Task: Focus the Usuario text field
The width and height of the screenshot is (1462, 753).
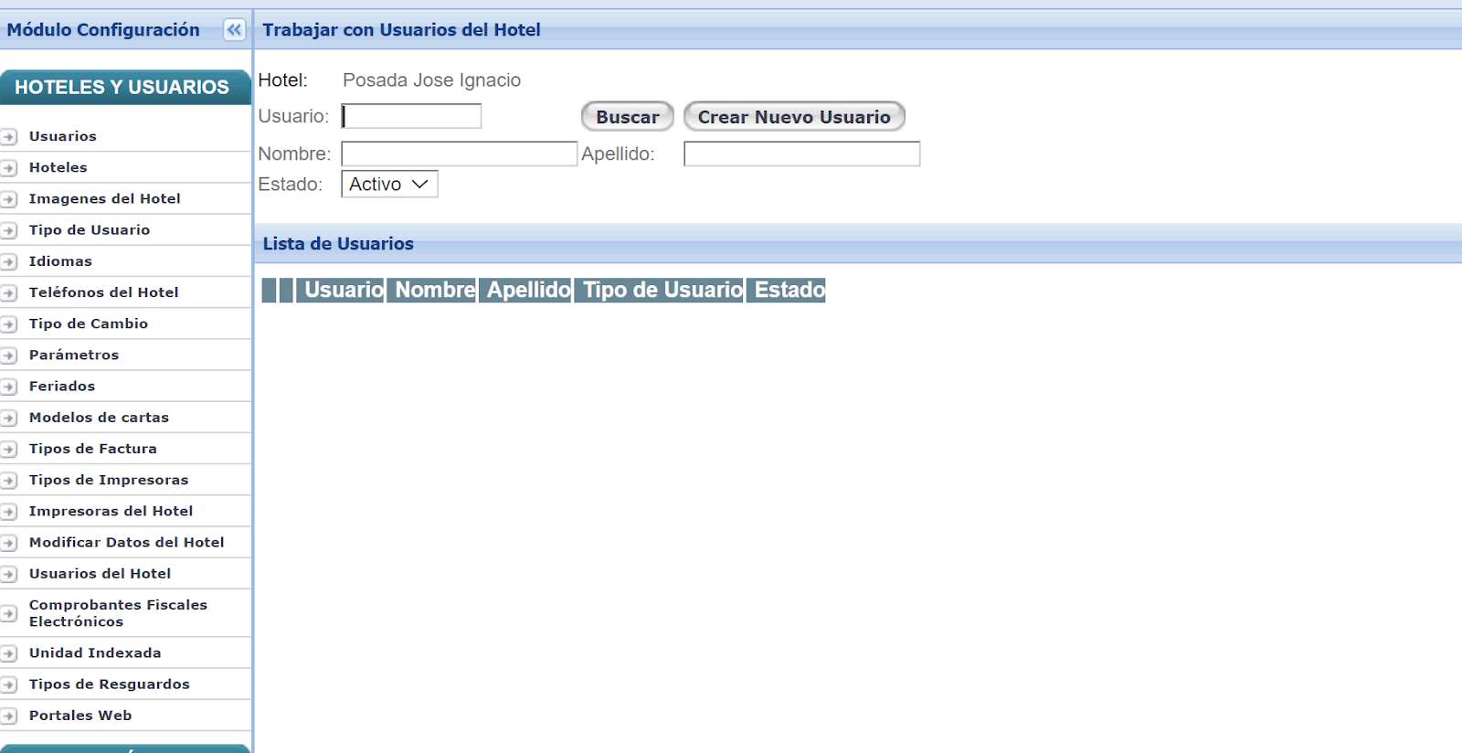Action: [x=412, y=116]
